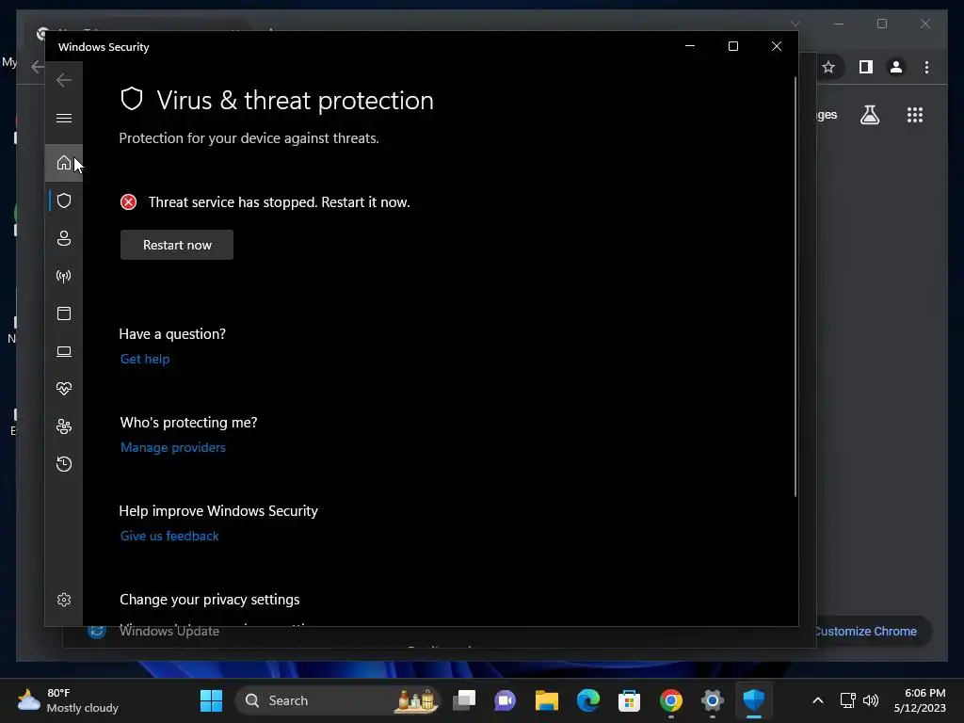Open Family options people icon

pos(64,426)
